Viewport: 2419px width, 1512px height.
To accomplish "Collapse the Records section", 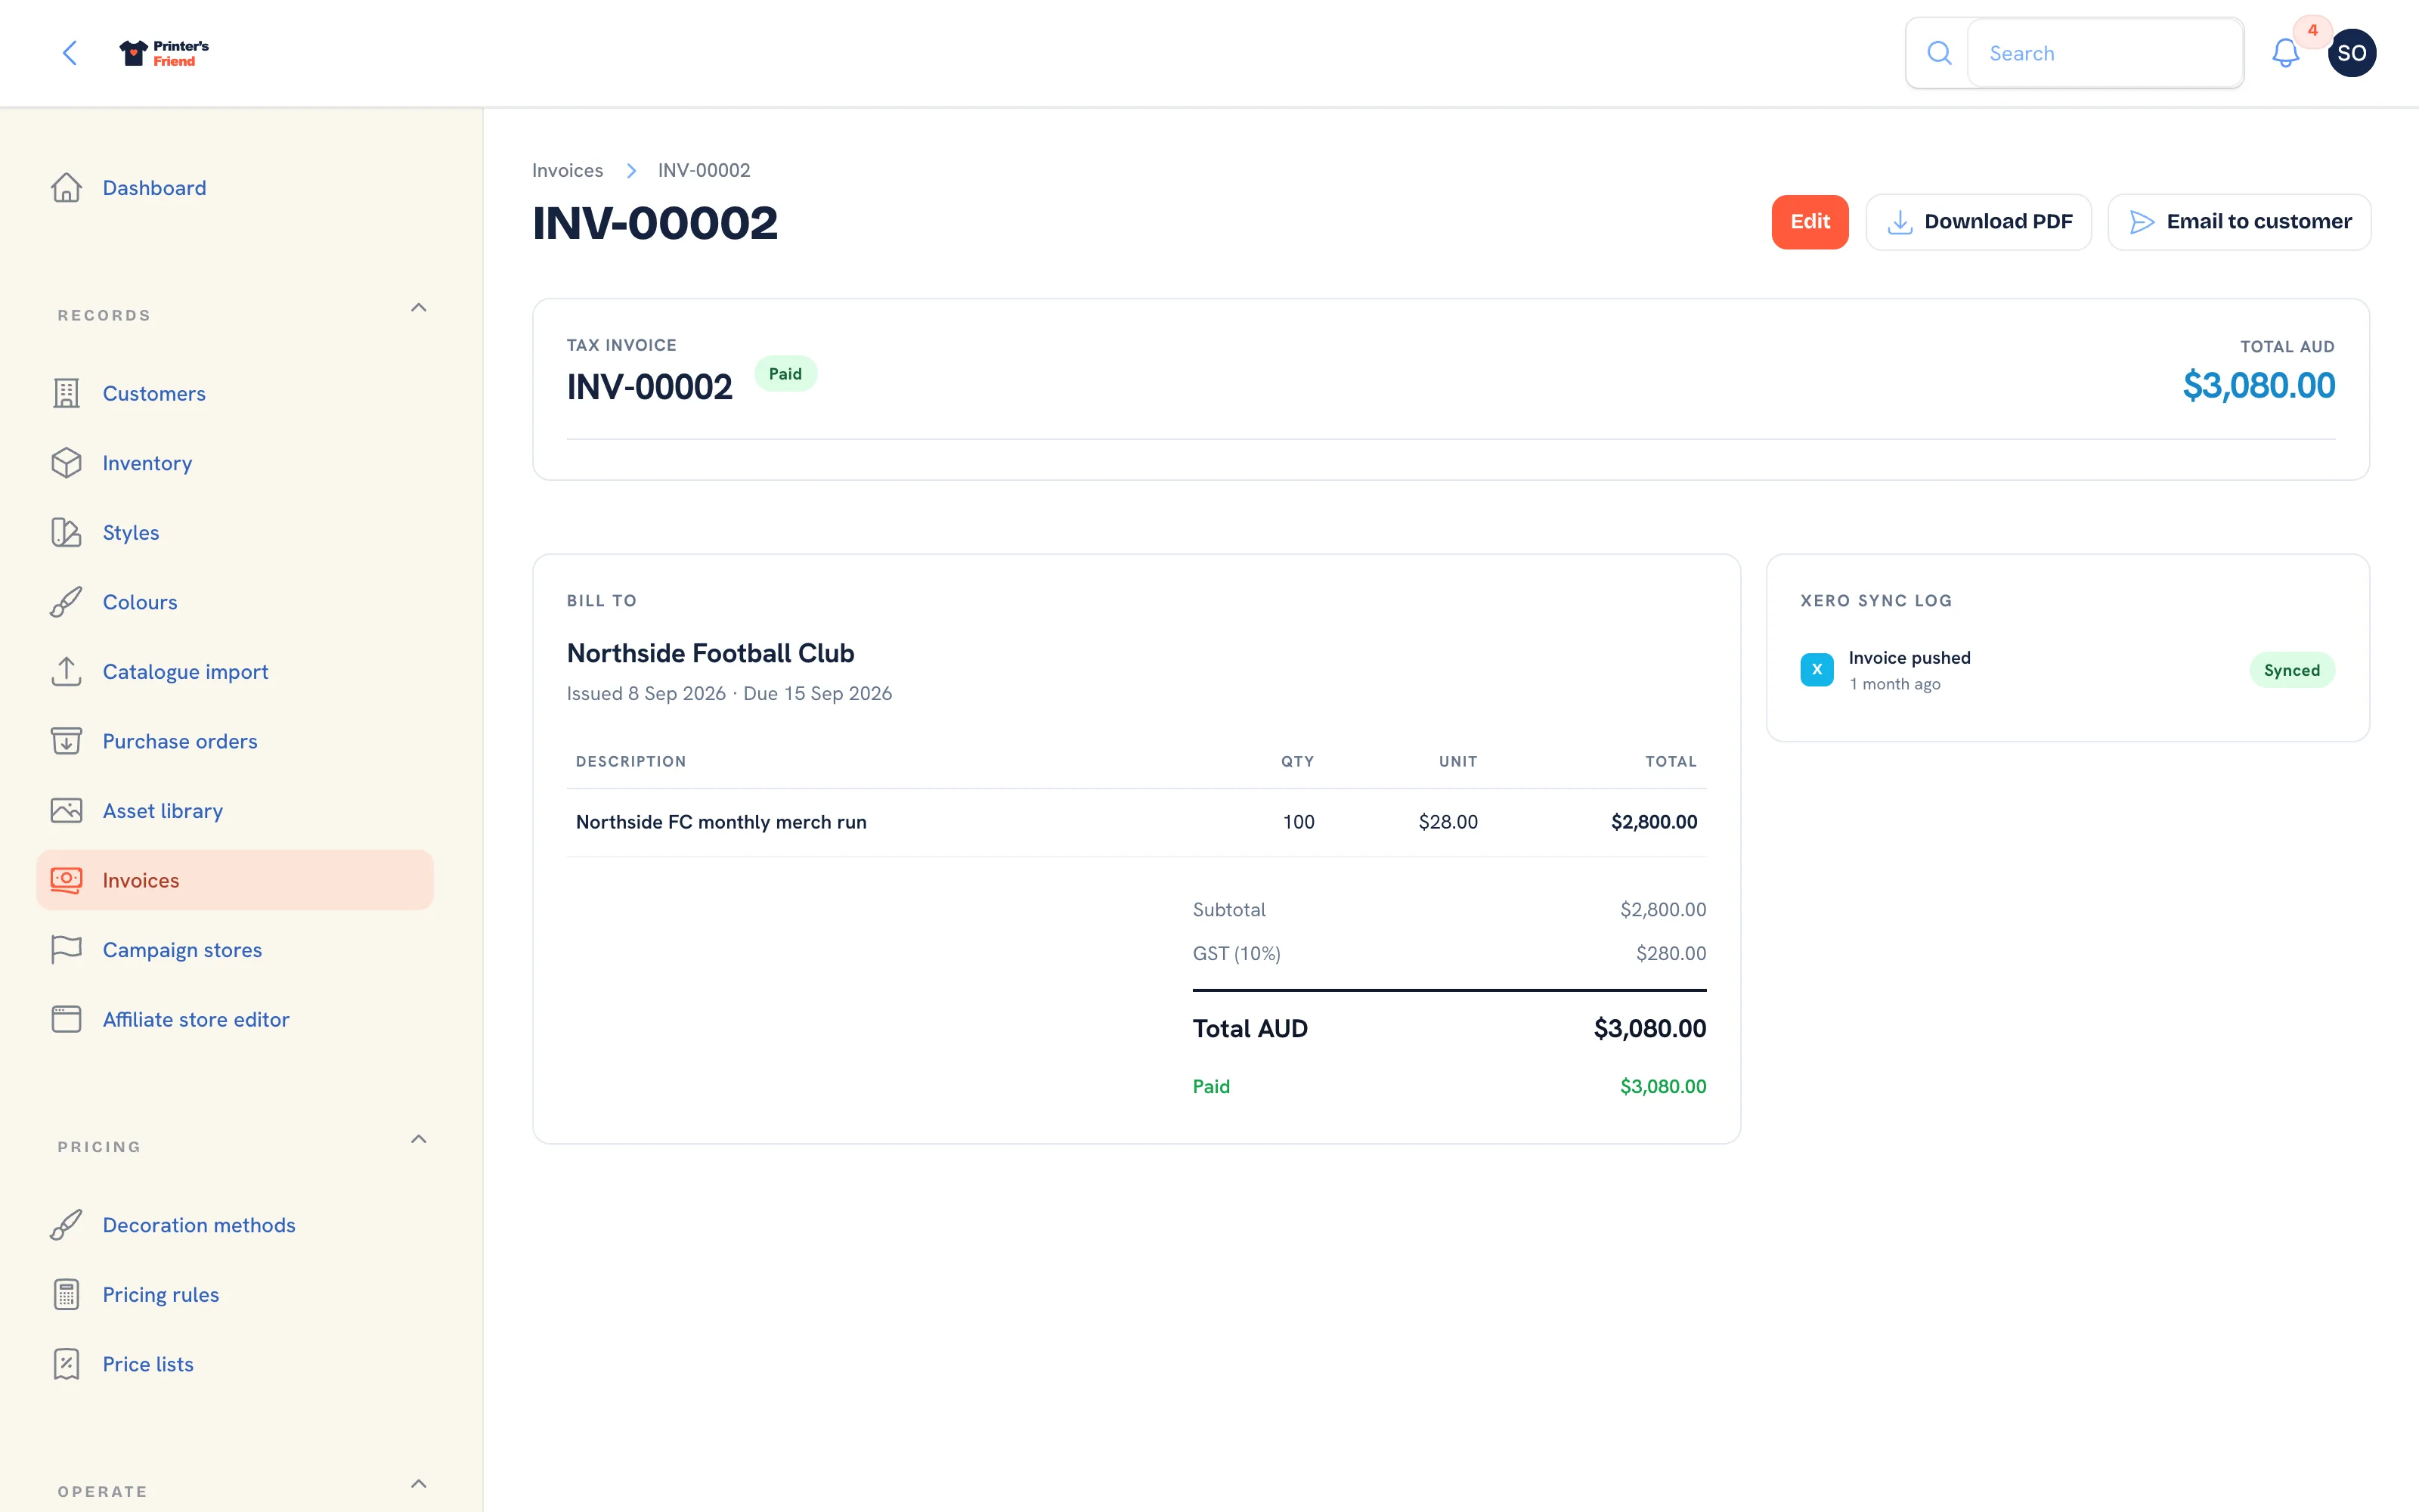I will pos(419,308).
